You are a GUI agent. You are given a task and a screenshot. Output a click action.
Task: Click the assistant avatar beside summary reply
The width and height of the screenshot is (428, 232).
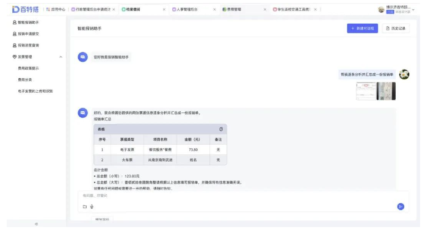(x=82, y=113)
